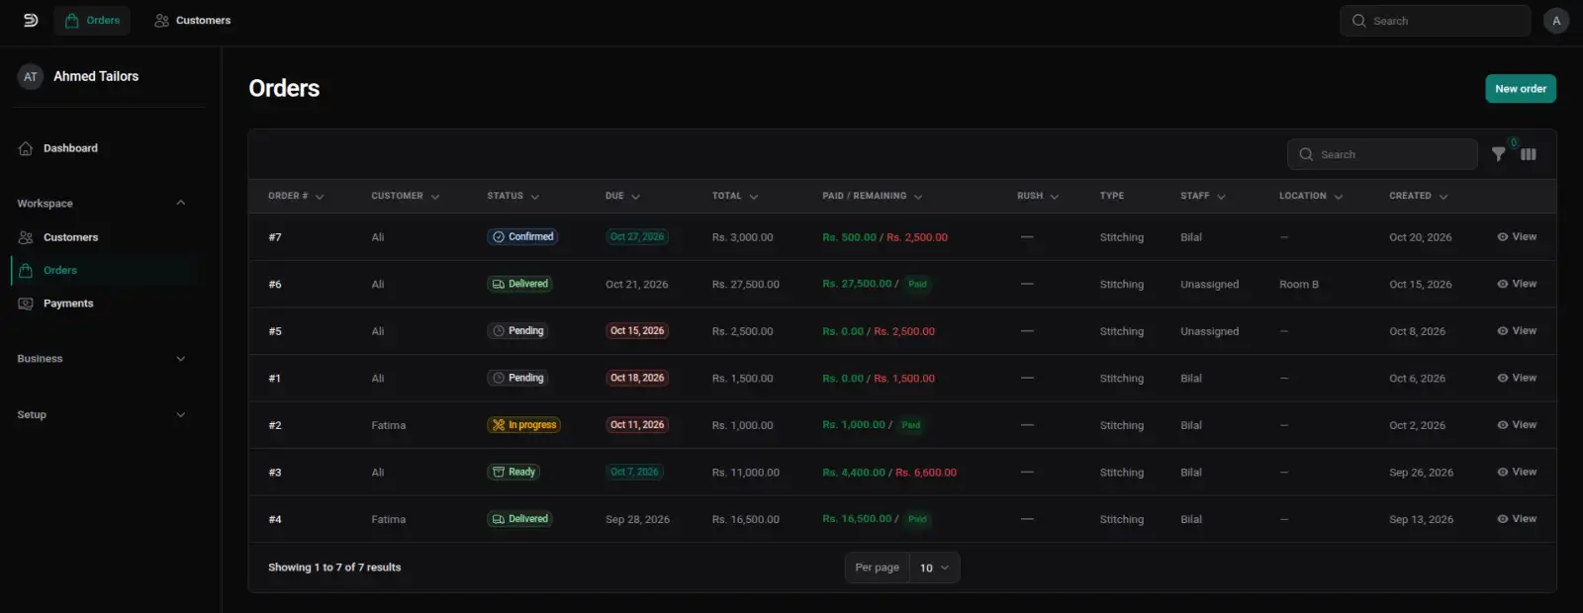This screenshot has height=613, width=1583.
Task: Click the Ready status badge on order #3
Action: coord(513,473)
